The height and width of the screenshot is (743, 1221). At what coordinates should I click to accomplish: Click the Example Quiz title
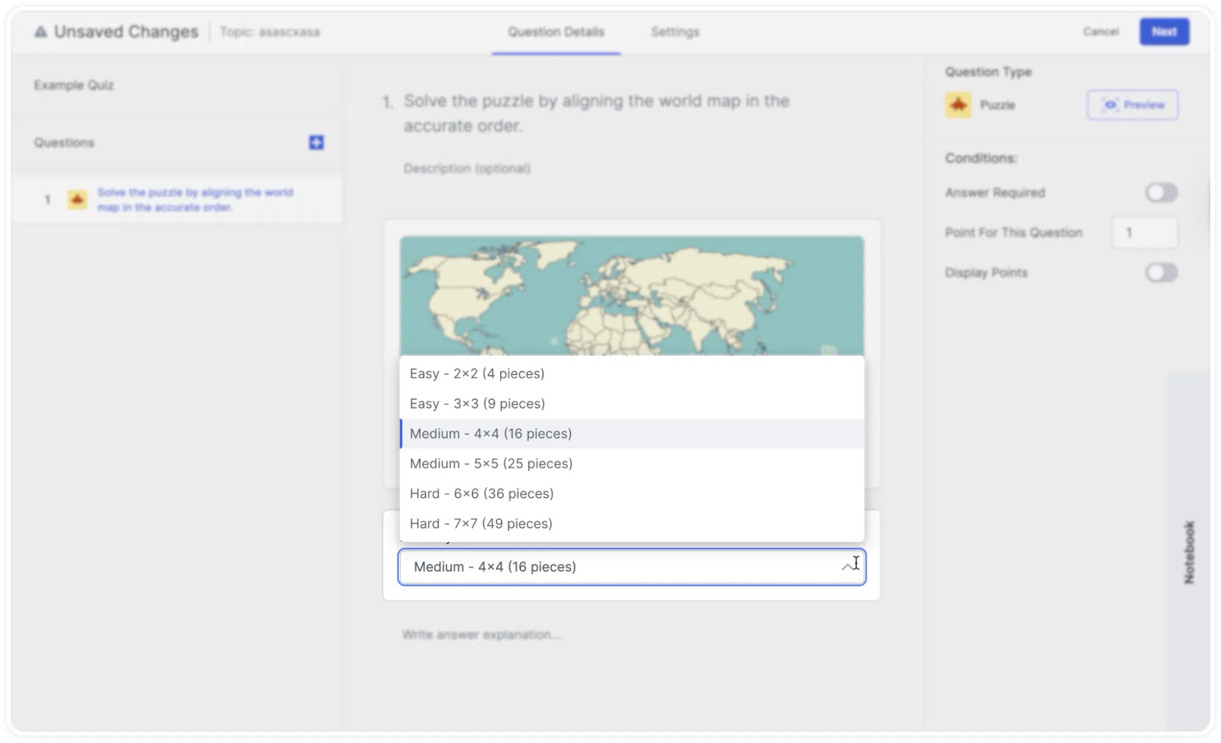pyautogui.click(x=74, y=85)
